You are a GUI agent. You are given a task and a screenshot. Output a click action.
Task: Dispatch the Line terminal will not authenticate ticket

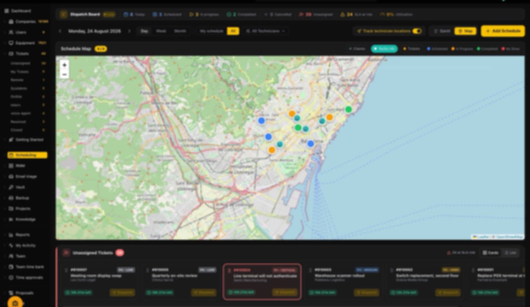click(285, 293)
